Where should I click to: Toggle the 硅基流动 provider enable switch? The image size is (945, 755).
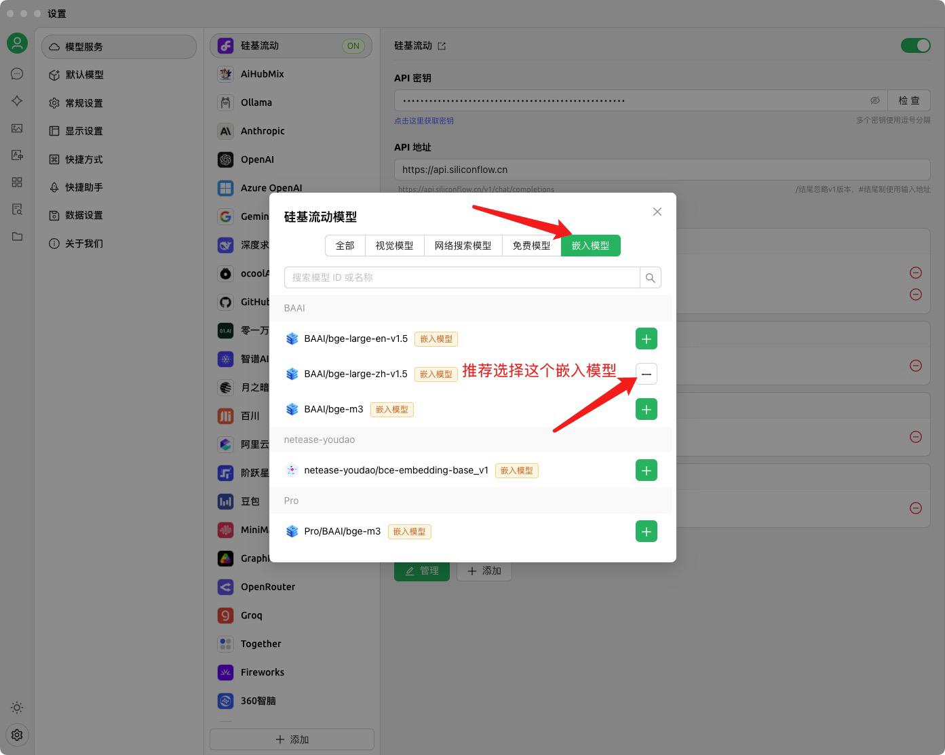915,45
